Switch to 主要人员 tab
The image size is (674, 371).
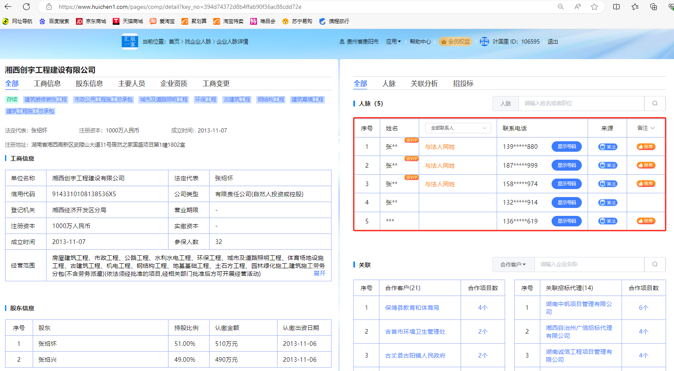(132, 83)
